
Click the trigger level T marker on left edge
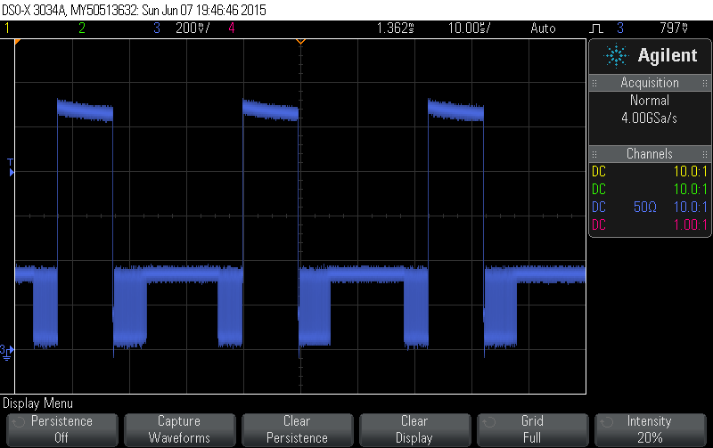point(11,167)
